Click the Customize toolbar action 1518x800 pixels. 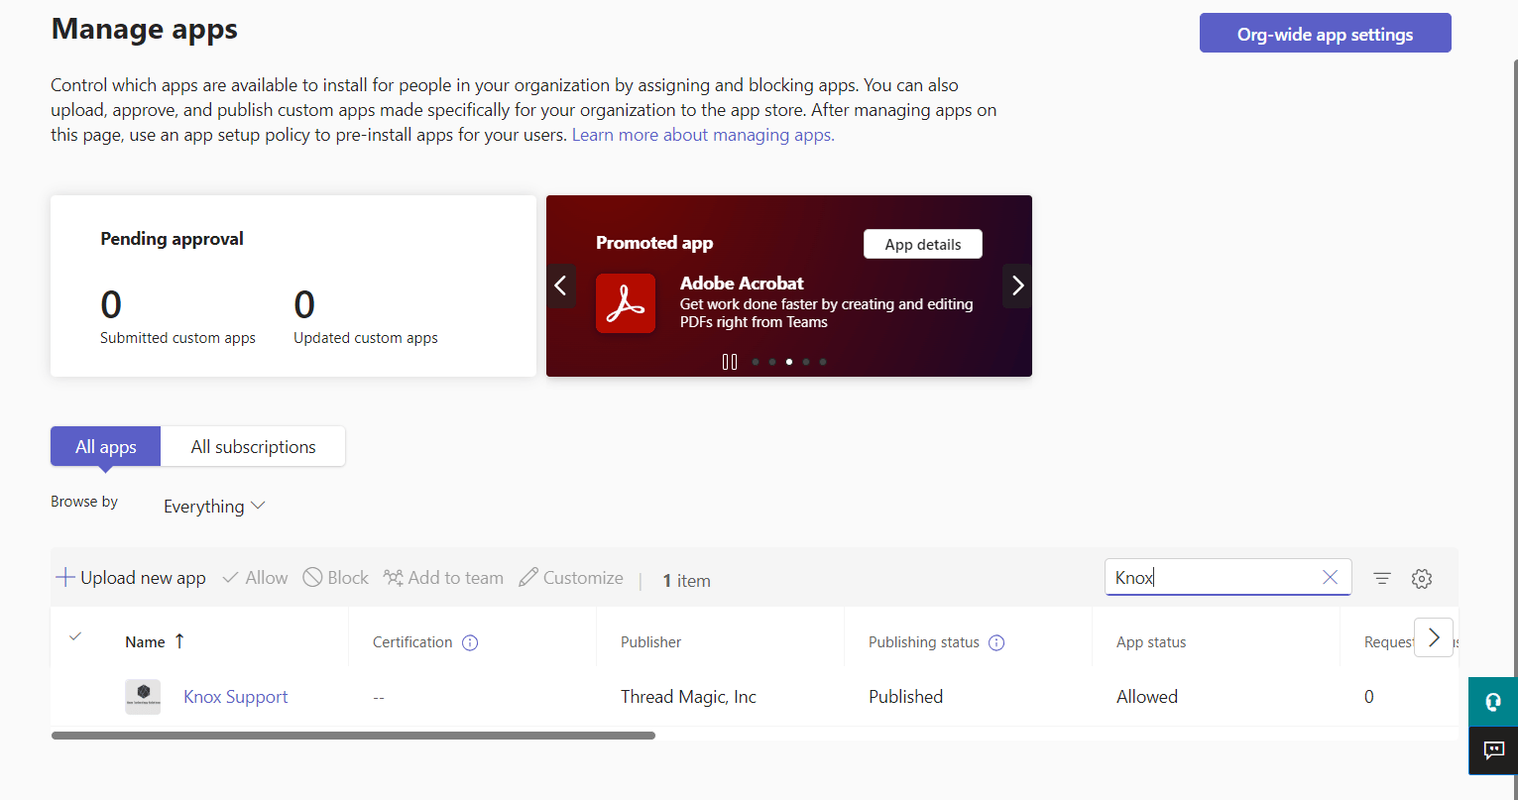pos(571,578)
